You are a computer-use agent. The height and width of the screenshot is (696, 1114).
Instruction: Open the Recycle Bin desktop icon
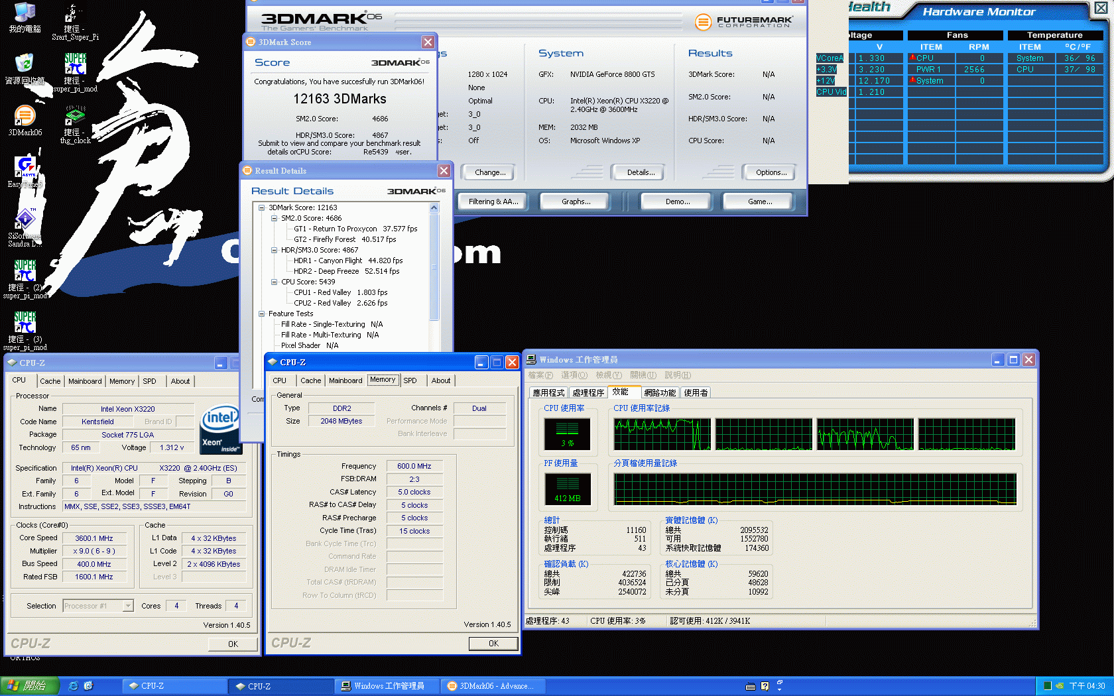[25, 64]
